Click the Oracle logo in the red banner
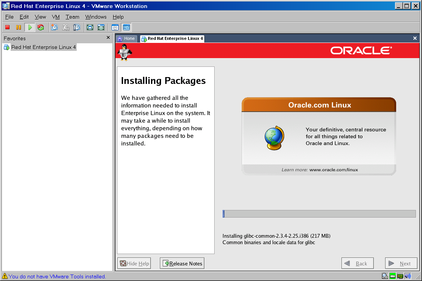This screenshot has width=422, height=281. (361, 51)
